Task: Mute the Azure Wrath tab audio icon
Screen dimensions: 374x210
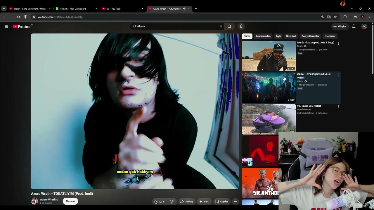Action: [x=184, y=9]
